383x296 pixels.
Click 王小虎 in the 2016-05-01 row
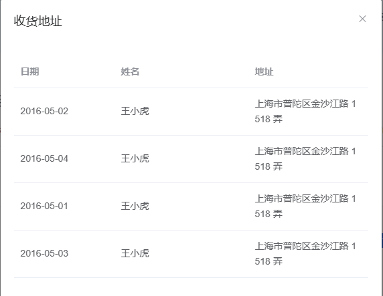click(x=135, y=206)
